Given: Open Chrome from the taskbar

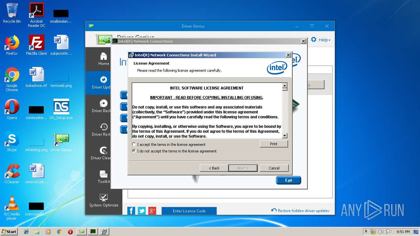Looking at the screenshot, I should click(59, 232).
